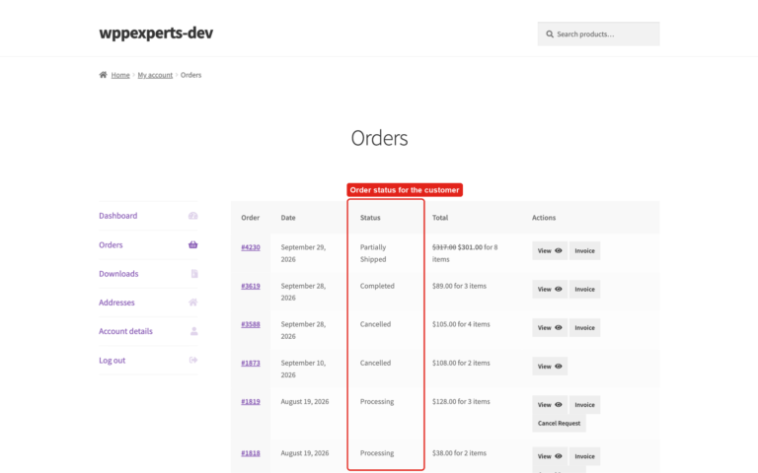Open the Dashboard menu item

point(118,216)
